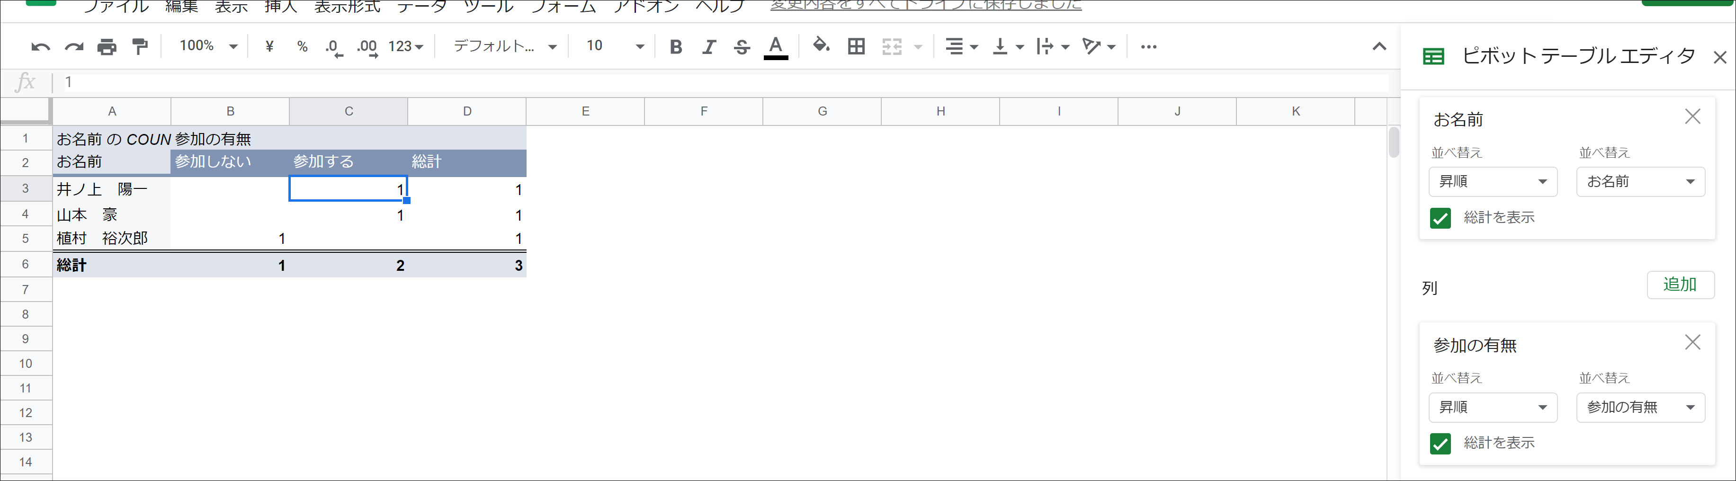The image size is (1736, 481).
Task: Click the undo arrow icon
Action: point(40,46)
